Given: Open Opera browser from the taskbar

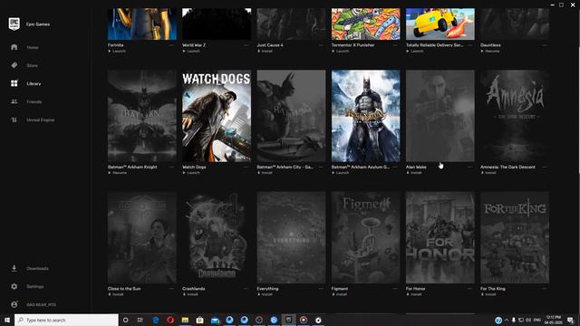Looking at the screenshot, I should click(170, 320).
